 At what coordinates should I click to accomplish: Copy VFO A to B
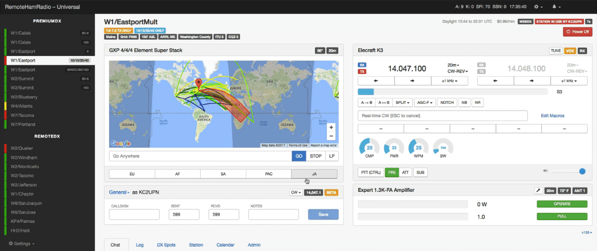click(366, 102)
